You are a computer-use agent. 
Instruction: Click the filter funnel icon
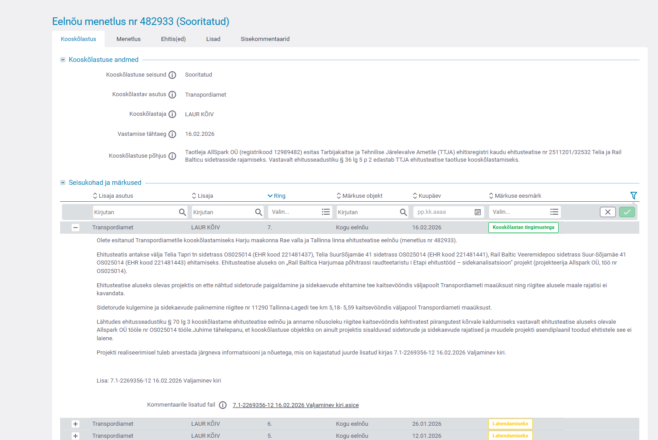pyautogui.click(x=633, y=196)
